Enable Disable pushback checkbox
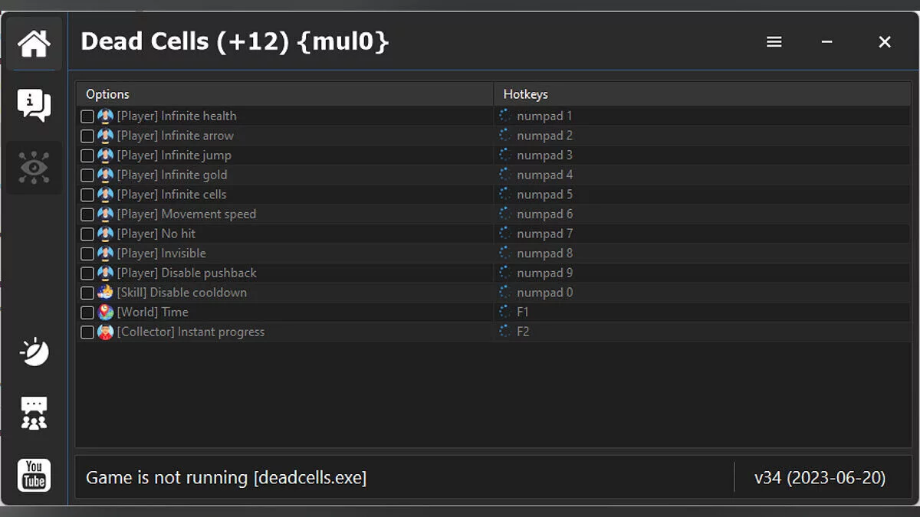Screen dimensions: 920x517 click(x=87, y=273)
